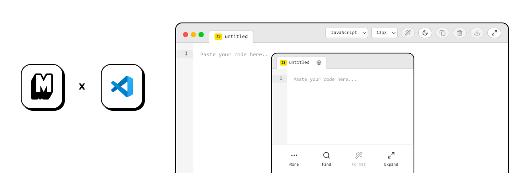
Task: Click line number 1 in the mobile editor
Action: (x=280, y=79)
